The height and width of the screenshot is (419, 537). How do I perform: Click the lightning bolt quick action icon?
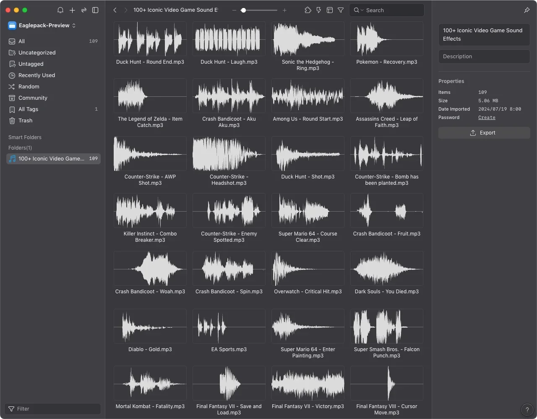click(319, 10)
